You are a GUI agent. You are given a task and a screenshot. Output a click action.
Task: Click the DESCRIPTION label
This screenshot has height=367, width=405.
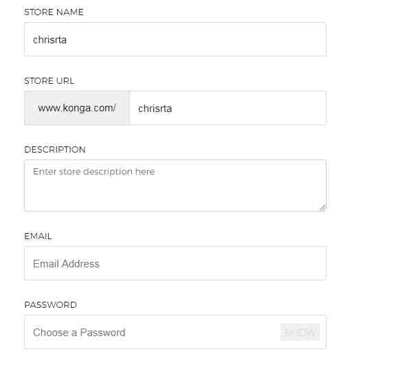click(x=55, y=150)
